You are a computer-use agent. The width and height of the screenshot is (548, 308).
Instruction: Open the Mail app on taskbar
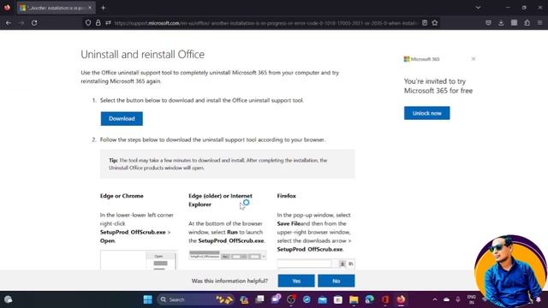[x=322, y=299]
